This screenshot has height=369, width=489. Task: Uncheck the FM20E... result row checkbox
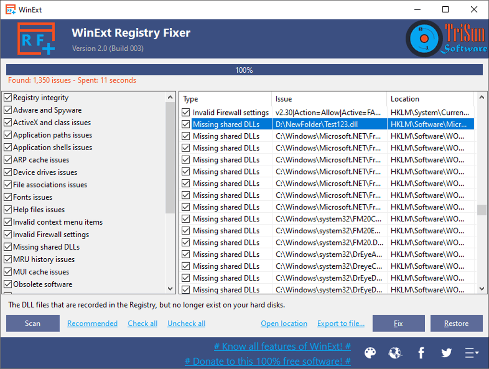coord(186,231)
